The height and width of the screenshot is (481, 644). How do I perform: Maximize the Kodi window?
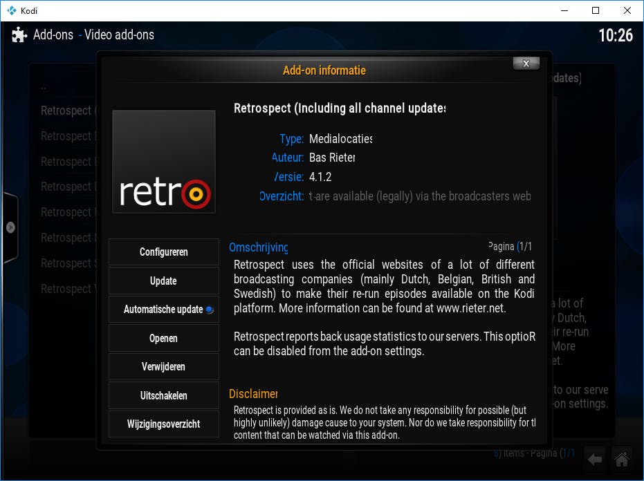pyautogui.click(x=596, y=10)
